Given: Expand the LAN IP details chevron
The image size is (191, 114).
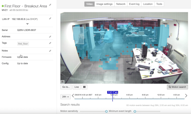Looking at the screenshot, I should (27, 24).
